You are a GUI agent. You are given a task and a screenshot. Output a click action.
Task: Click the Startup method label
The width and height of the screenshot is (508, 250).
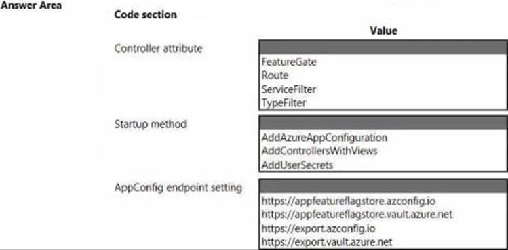click(x=151, y=124)
